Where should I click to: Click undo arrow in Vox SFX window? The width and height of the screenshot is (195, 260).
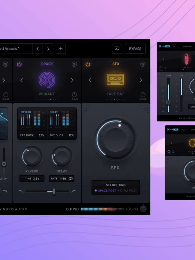coord(183,130)
